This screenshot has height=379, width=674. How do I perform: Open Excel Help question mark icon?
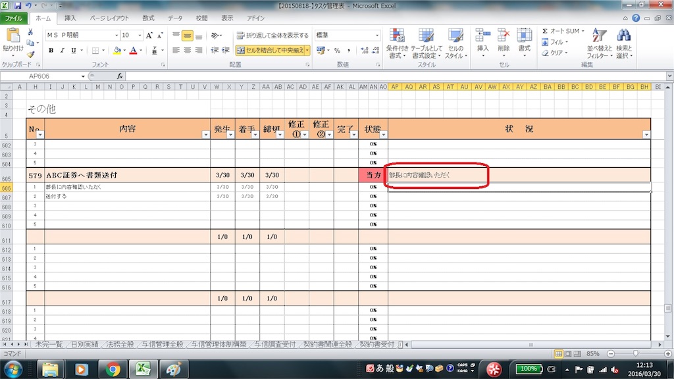coord(636,18)
